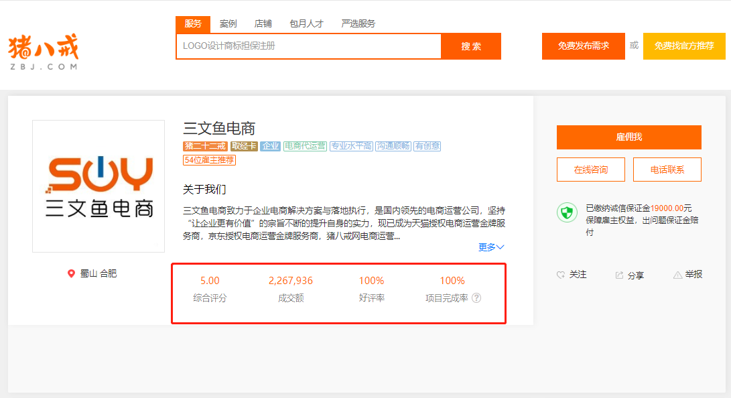Image resolution: width=731 pixels, height=398 pixels.
Task: Click the 分享 share link
Action: (x=635, y=275)
